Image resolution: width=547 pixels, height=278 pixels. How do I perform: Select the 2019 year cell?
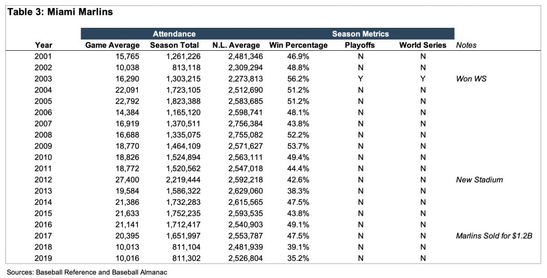pyautogui.click(x=44, y=258)
